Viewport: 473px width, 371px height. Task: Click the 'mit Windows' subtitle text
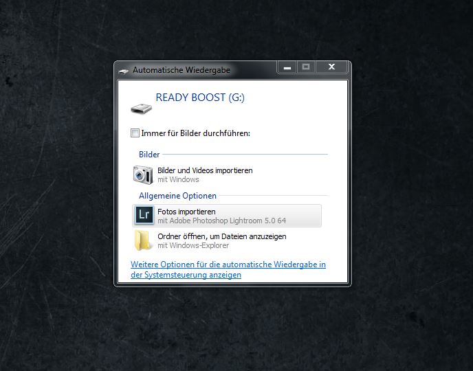click(x=178, y=179)
